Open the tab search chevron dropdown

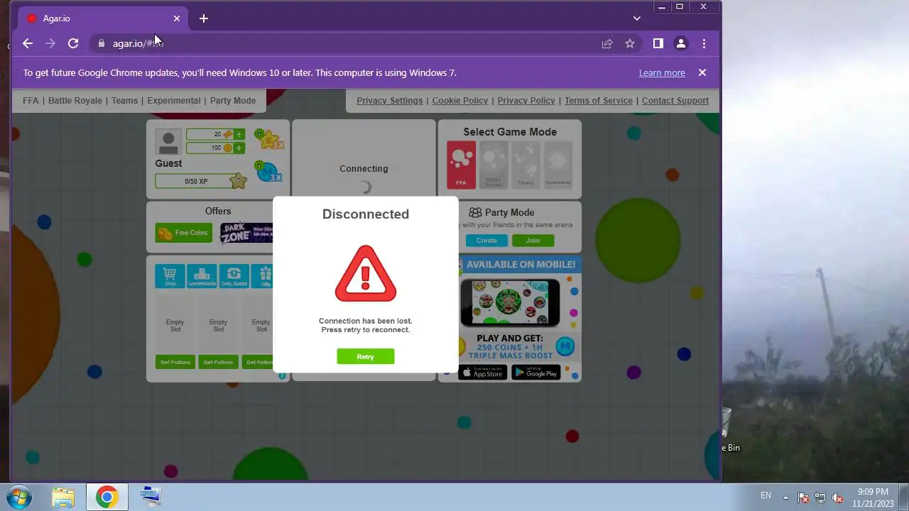(x=637, y=18)
